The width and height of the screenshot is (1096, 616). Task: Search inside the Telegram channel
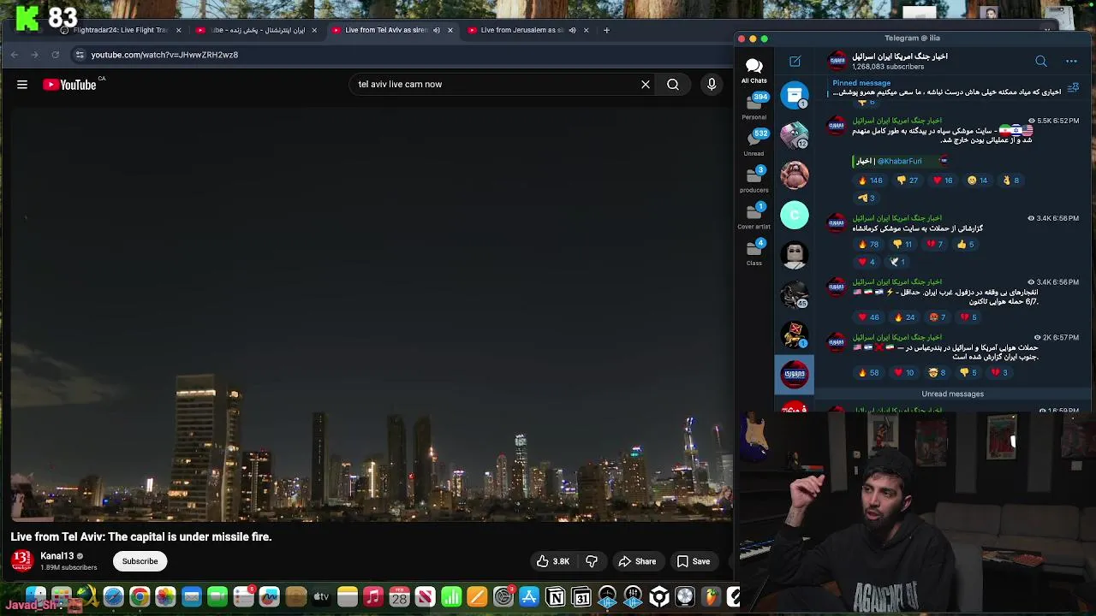(x=1041, y=61)
